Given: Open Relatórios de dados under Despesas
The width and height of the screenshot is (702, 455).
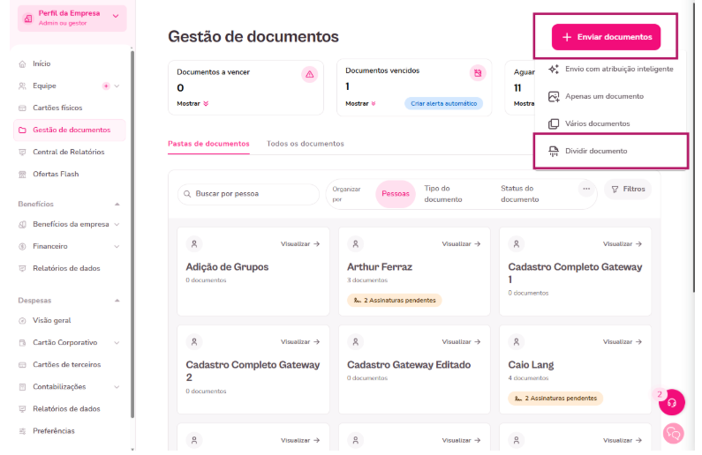Looking at the screenshot, I should click(66, 409).
